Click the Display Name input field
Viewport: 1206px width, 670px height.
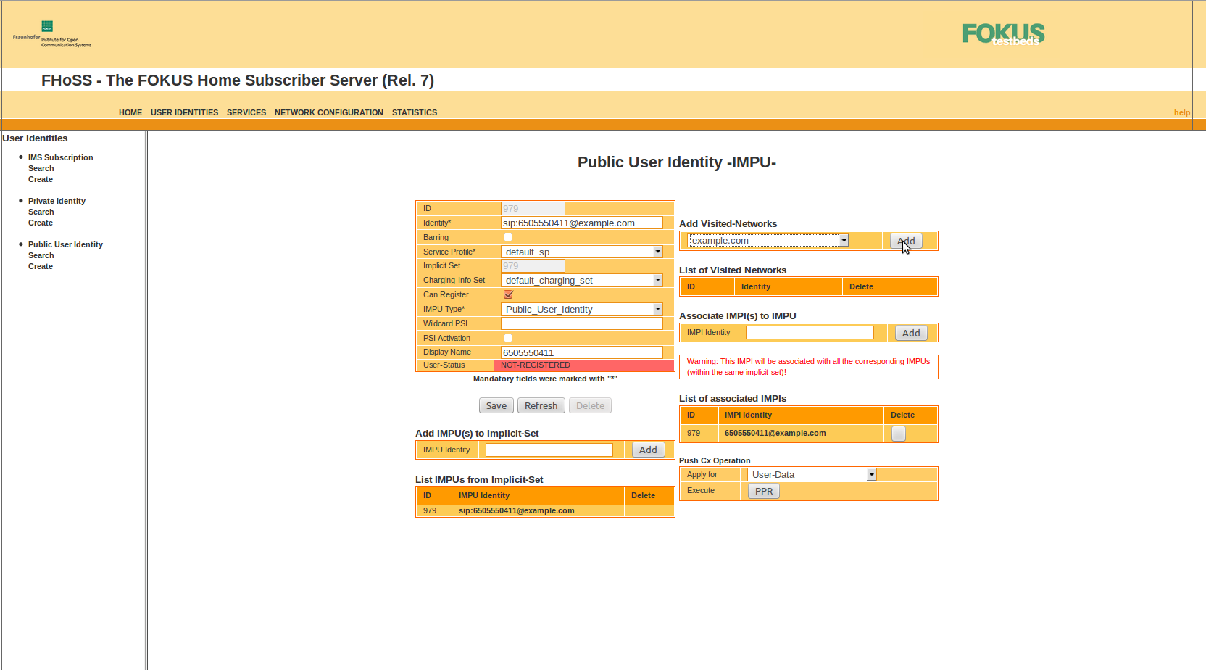pyautogui.click(x=581, y=352)
